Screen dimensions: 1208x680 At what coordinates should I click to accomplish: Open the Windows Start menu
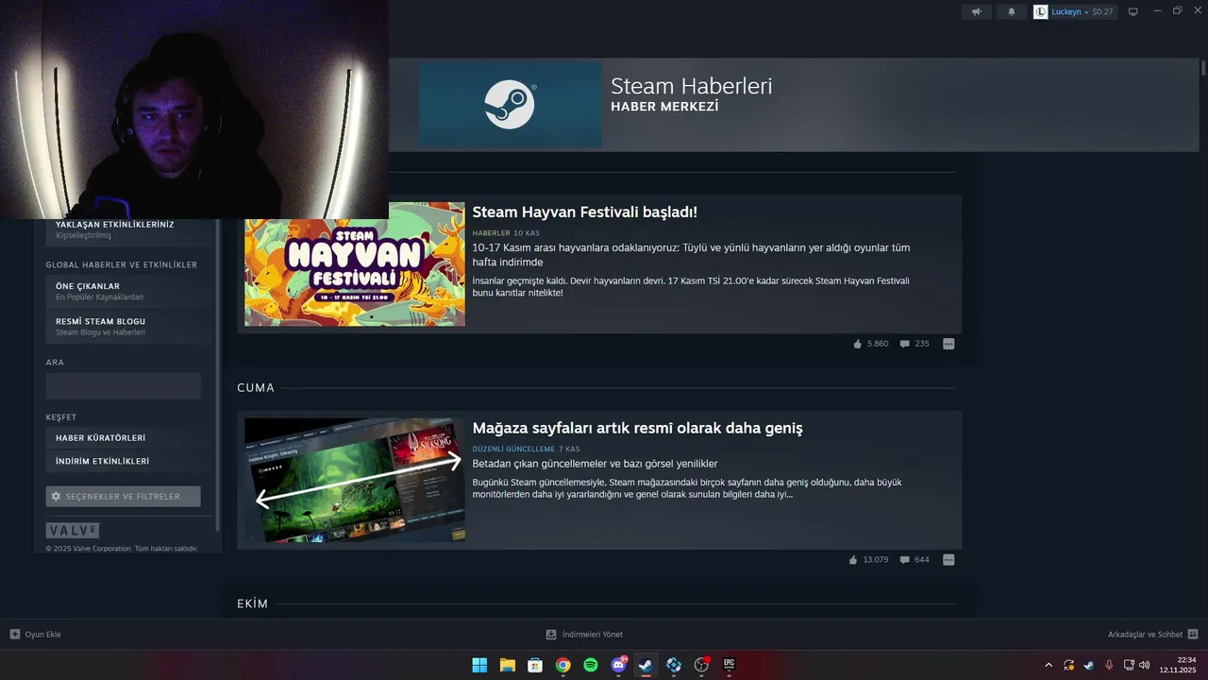(x=479, y=665)
